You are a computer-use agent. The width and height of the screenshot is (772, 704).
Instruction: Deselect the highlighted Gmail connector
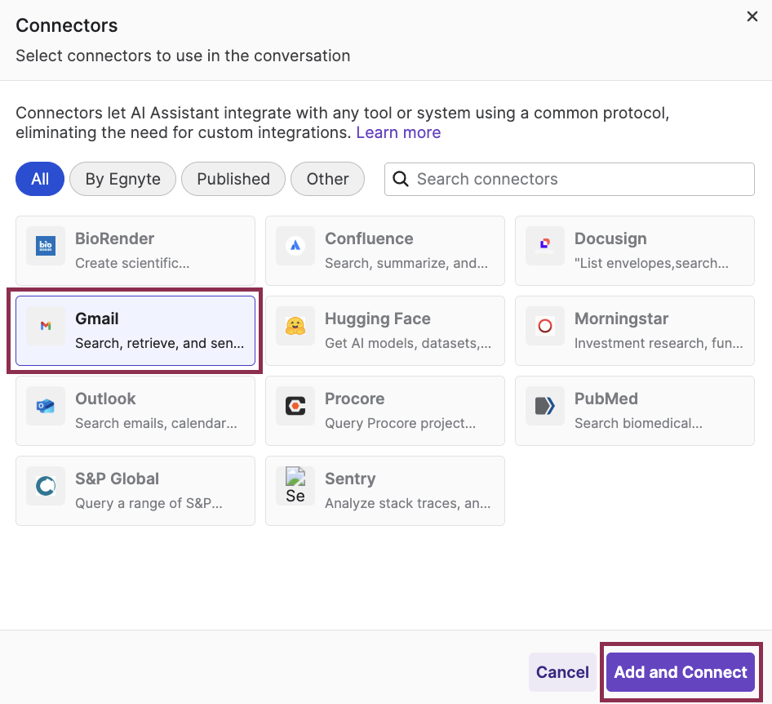pyautogui.click(x=135, y=330)
